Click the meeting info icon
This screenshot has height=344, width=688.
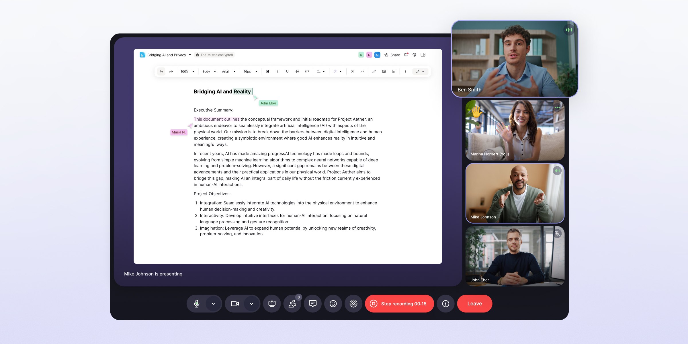[x=445, y=304]
